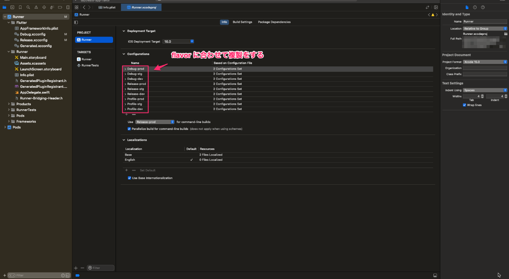509x279 pixels.
Task: Select Debug.xcconfig file
Action: coord(33,34)
